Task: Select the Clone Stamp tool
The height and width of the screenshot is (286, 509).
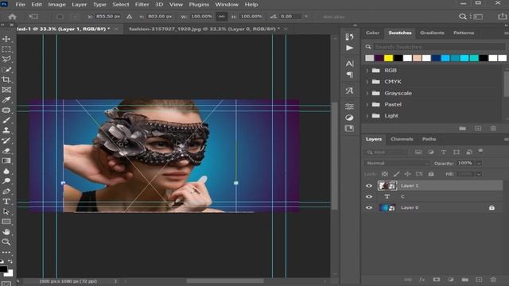Action: [x=6, y=130]
